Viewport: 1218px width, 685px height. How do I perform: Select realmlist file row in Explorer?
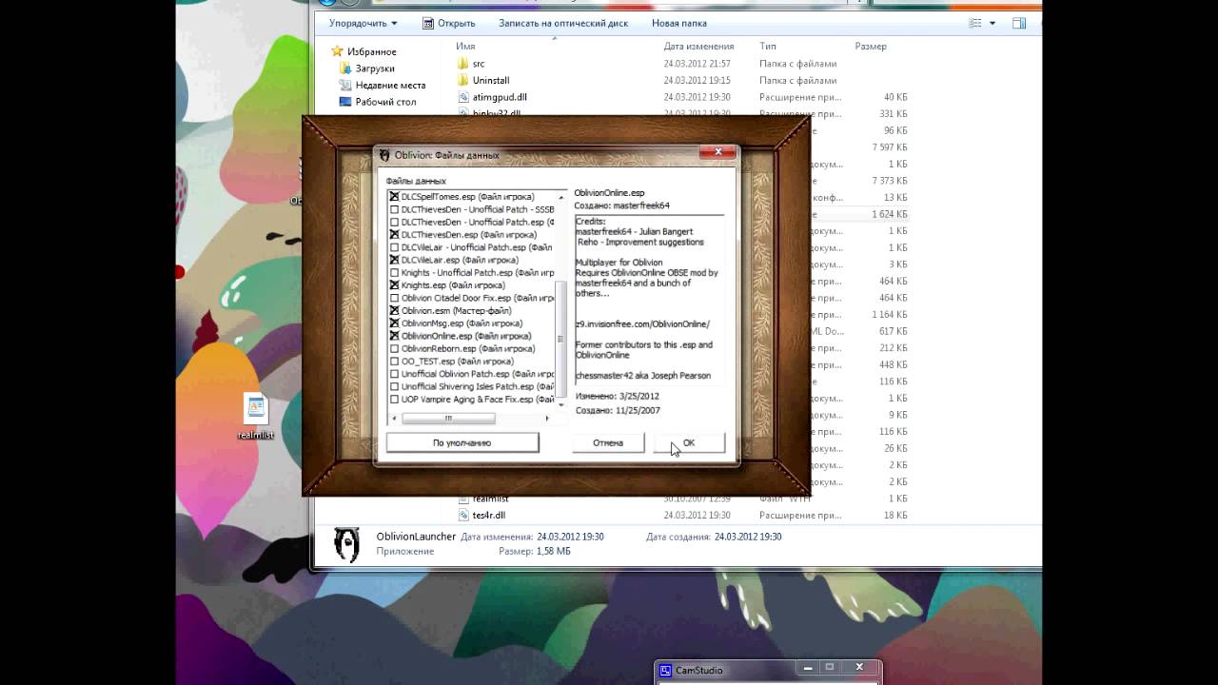coord(681,499)
